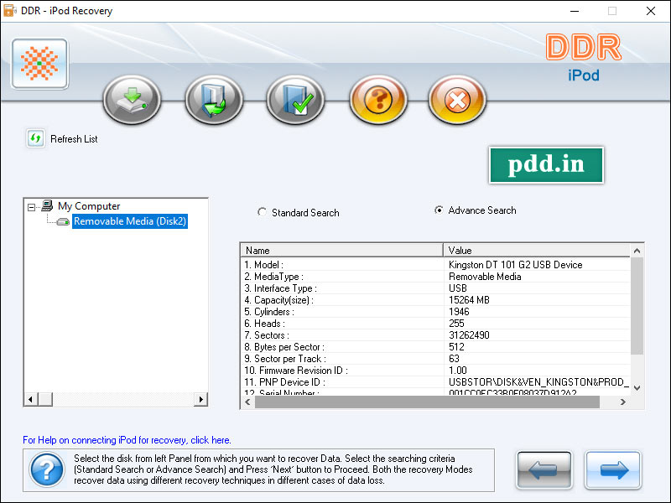Click the left panel's horizontal scrollbar arrow
The image size is (671, 503).
(x=30, y=400)
